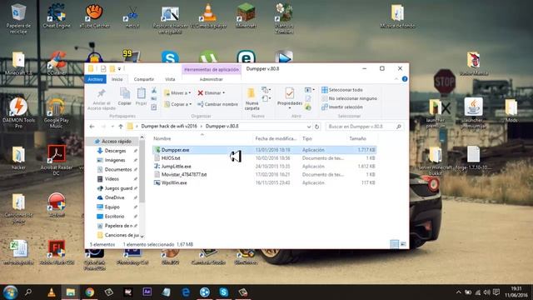Switch to details view in status bar
The image size is (533, 300).
(394, 244)
